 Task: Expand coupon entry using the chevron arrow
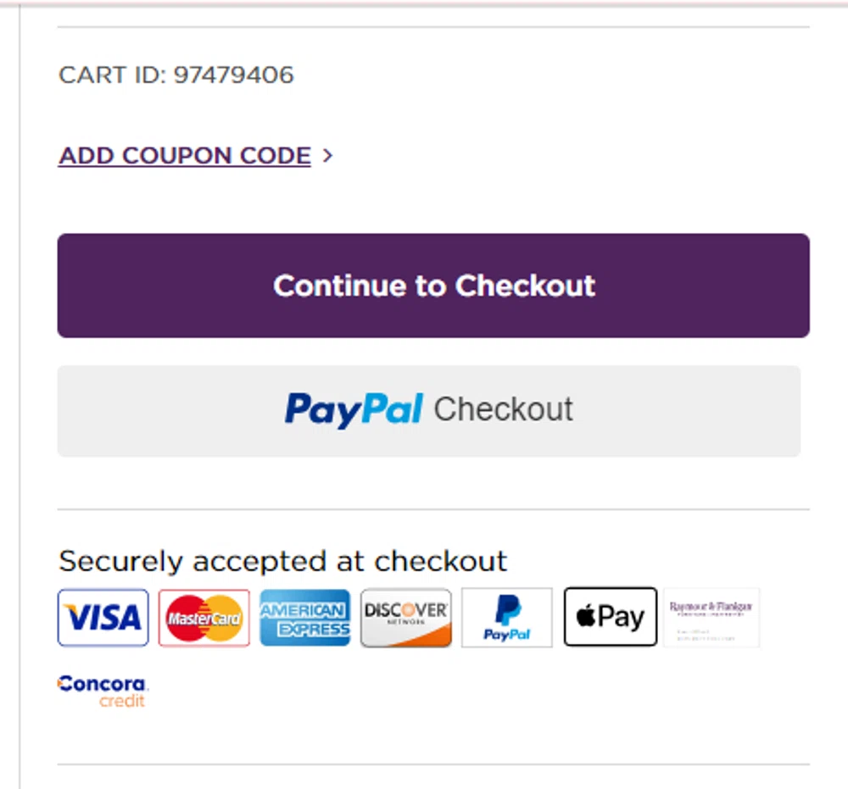coord(328,156)
